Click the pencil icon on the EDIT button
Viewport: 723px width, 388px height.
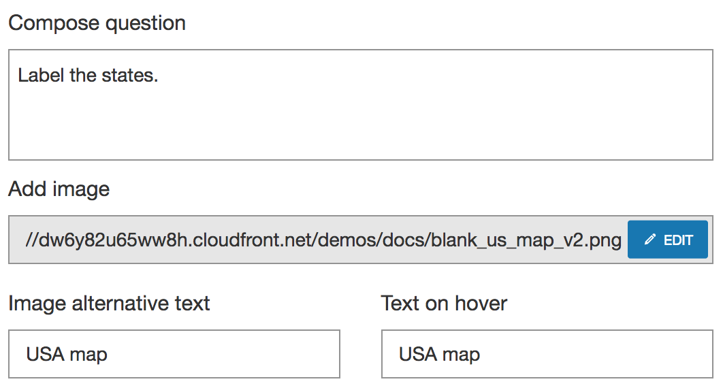649,240
